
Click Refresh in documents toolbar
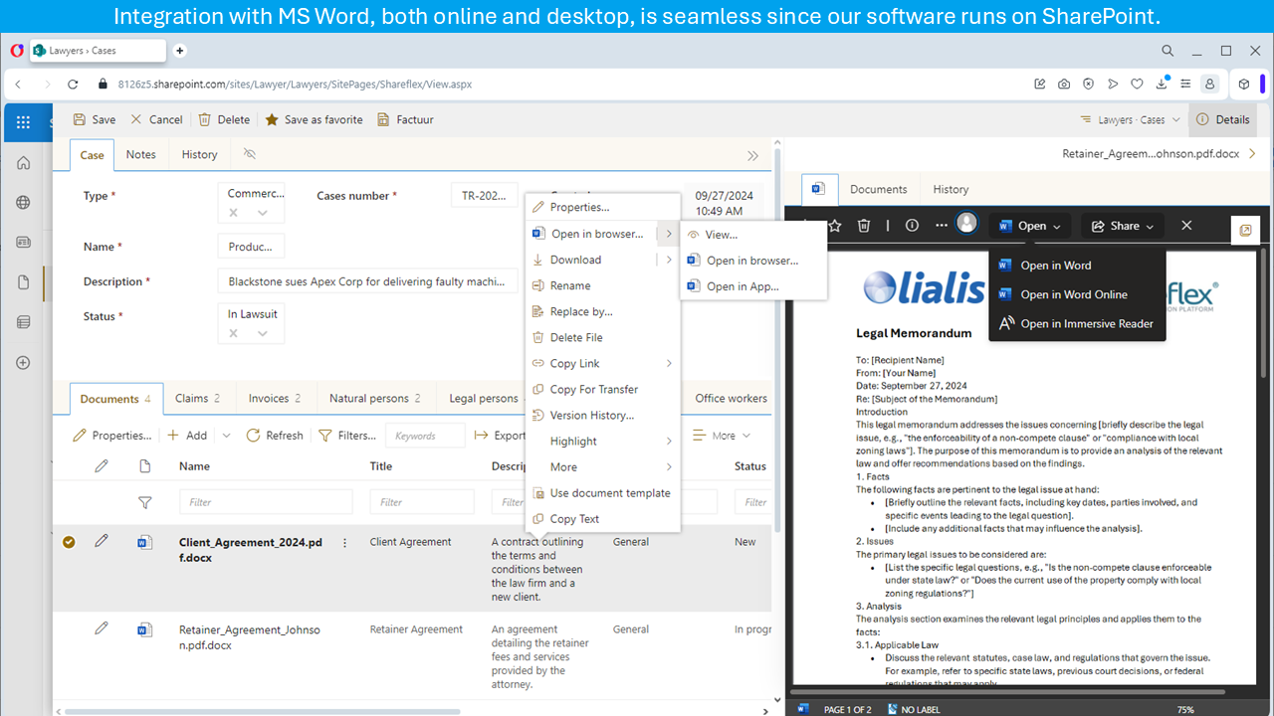coord(275,436)
